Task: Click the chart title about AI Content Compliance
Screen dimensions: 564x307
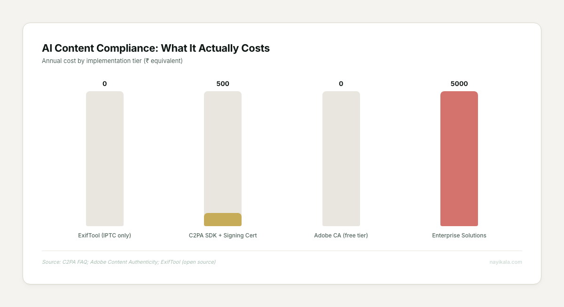Action: coord(156,48)
